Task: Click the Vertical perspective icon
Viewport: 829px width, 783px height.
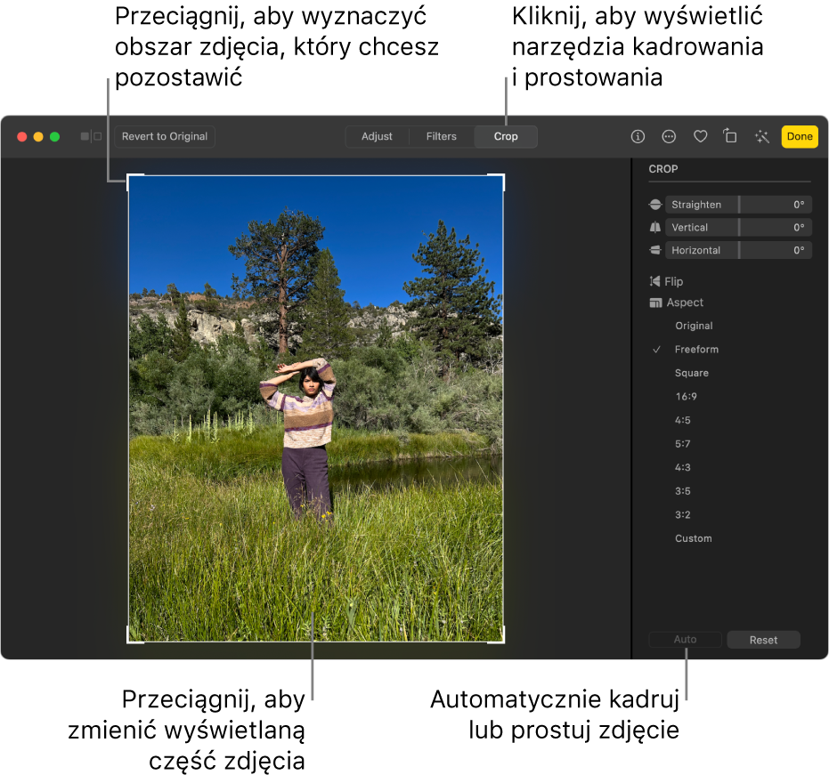Action: pos(655,228)
